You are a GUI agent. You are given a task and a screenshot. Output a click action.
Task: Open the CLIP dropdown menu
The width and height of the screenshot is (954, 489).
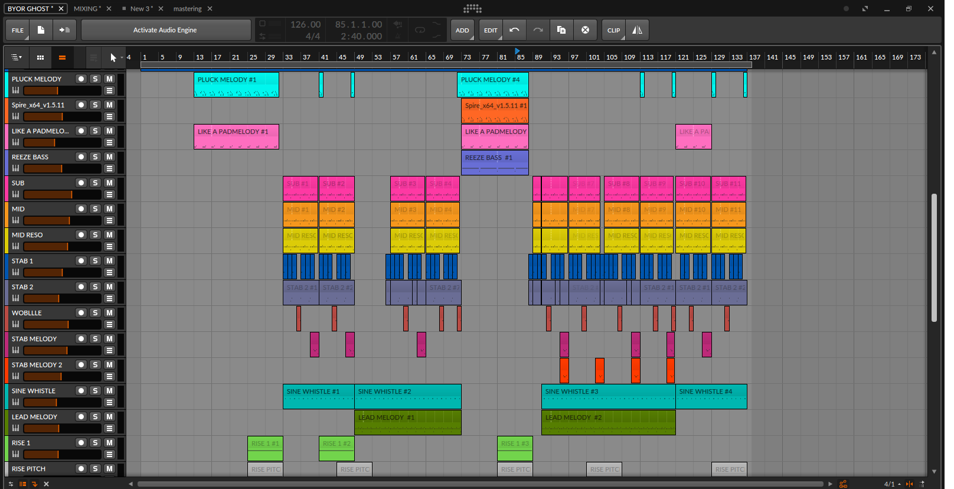[614, 30]
